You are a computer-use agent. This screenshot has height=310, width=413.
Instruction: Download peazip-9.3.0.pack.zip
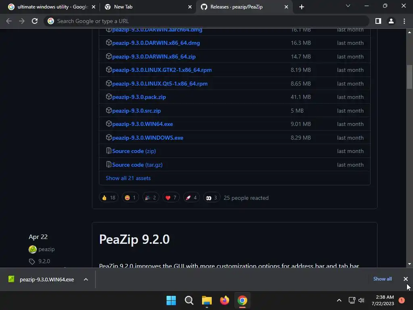pos(139,97)
